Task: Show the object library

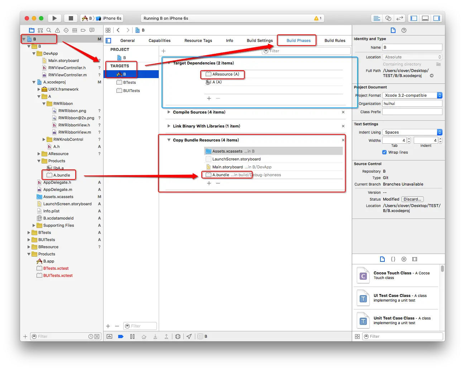Action: (404, 259)
